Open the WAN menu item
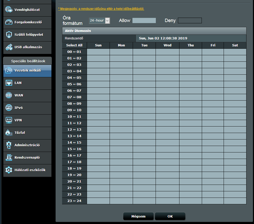 pos(28,95)
